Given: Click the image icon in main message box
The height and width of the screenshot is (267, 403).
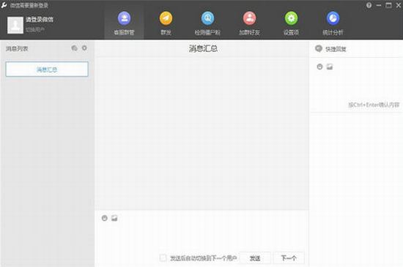Looking at the screenshot, I should (x=114, y=218).
